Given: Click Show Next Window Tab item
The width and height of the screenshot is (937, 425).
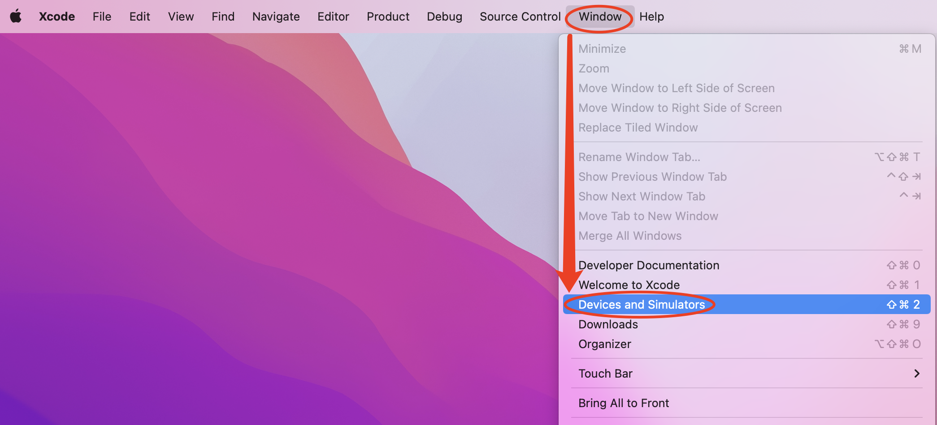Looking at the screenshot, I should (x=747, y=196).
